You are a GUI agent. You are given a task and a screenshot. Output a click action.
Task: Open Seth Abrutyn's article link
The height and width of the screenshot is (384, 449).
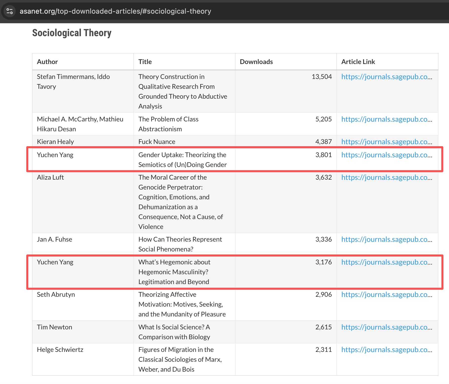coord(387,294)
